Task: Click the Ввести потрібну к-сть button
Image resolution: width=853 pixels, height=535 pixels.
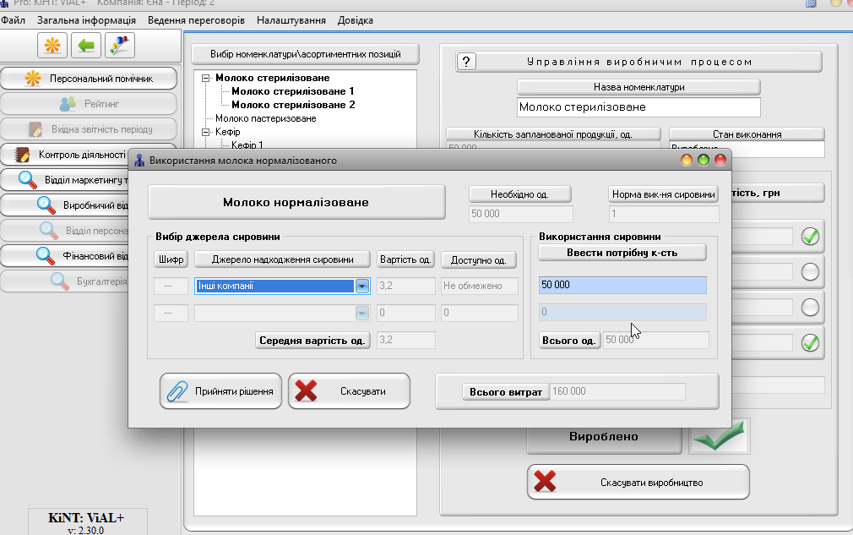Action: pyautogui.click(x=622, y=253)
